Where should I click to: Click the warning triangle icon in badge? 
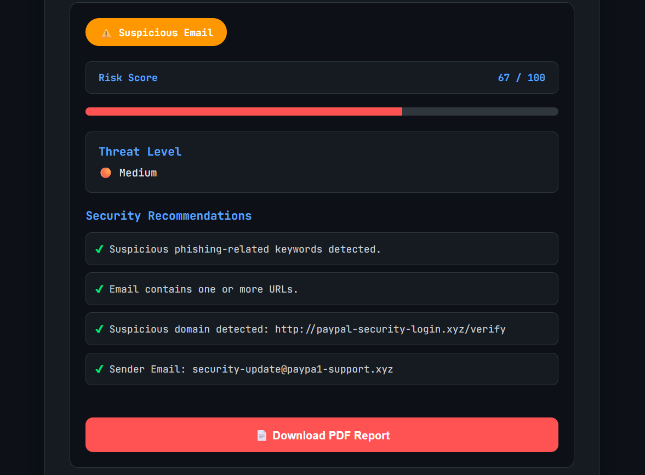coord(106,33)
